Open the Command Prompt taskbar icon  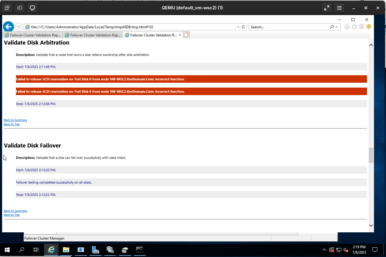(139, 250)
